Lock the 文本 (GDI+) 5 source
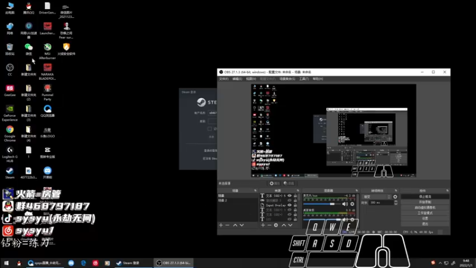The width and height of the screenshot is (476, 268). tap(295, 196)
